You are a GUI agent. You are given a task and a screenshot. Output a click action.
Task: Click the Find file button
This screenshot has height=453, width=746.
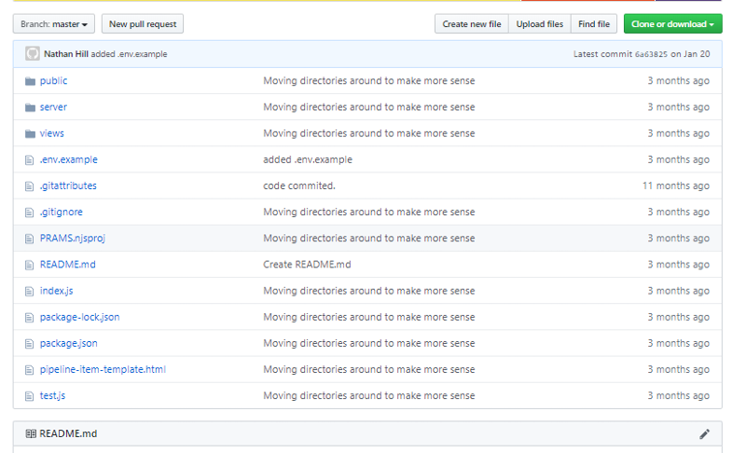(594, 23)
